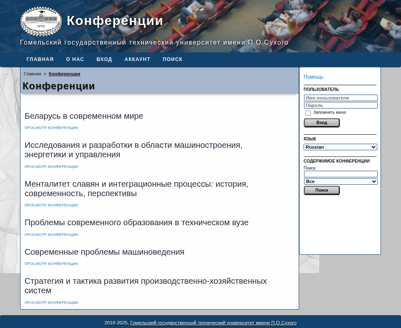
Task: Open the Russian language dropdown
Action: [x=340, y=147]
